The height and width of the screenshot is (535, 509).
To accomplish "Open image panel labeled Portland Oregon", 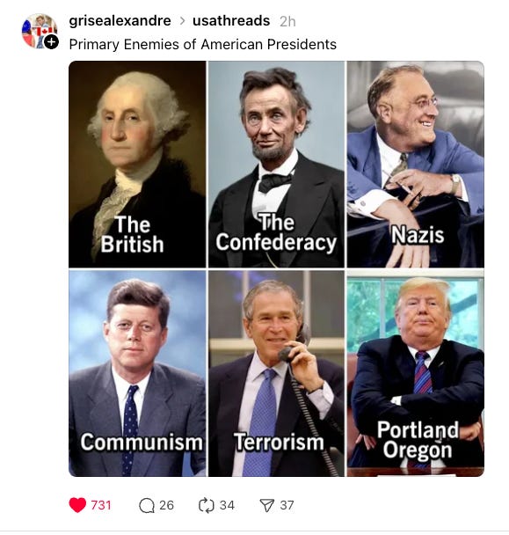I will point(415,373).
